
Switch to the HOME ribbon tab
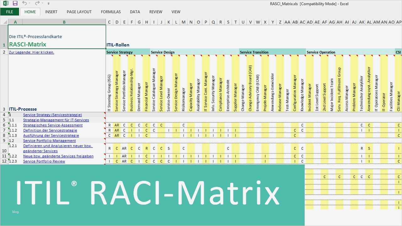30,12
